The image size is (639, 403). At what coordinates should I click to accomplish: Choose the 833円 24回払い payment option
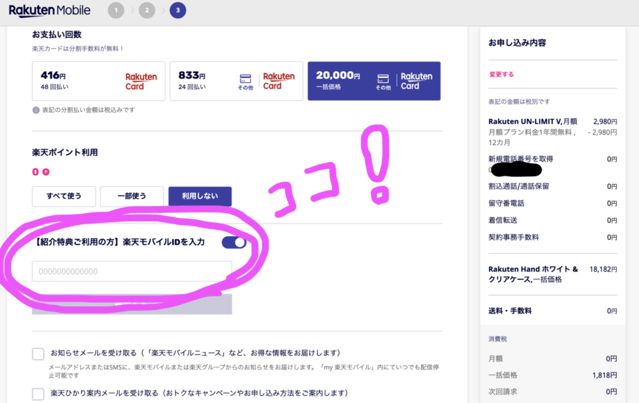237,81
